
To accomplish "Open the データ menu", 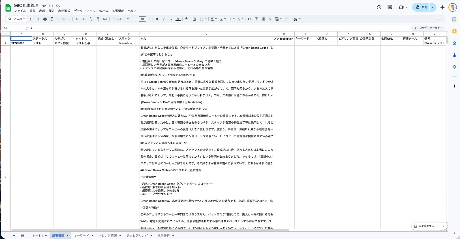I will pyautogui.click(x=78, y=11).
